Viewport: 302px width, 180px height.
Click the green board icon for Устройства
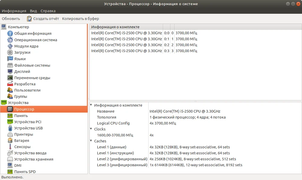4,102
